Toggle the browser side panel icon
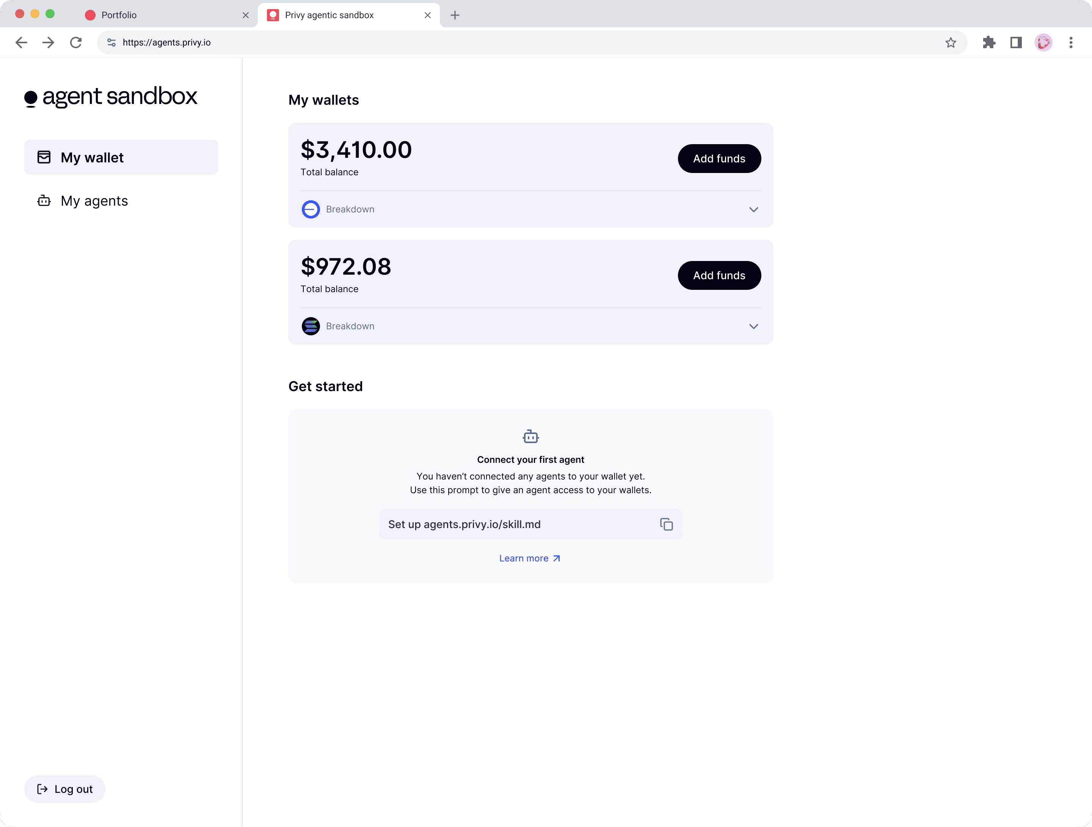The width and height of the screenshot is (1092, 827). [1016, 42]
